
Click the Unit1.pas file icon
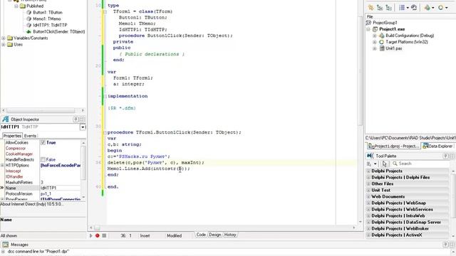click(382, 48)
